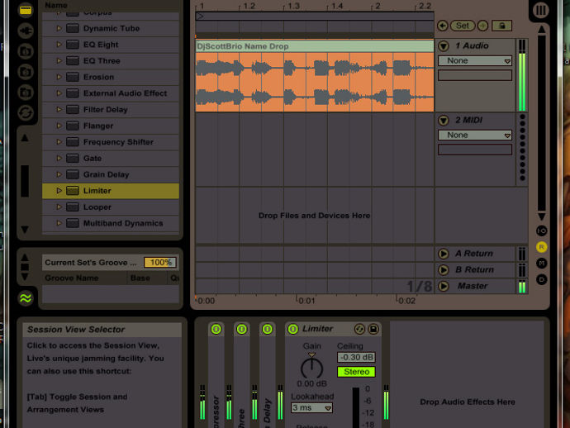The height and width of the screenshot is (428, 570).
Task: Open the Live Devices browser icon
Action: click(26, 10)
